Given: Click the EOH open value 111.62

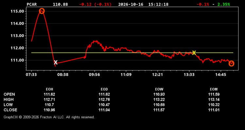Looking at the screenshot, I should (x=49, y=94).
